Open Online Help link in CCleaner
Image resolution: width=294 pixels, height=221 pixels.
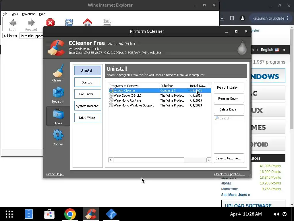[55, 174]
